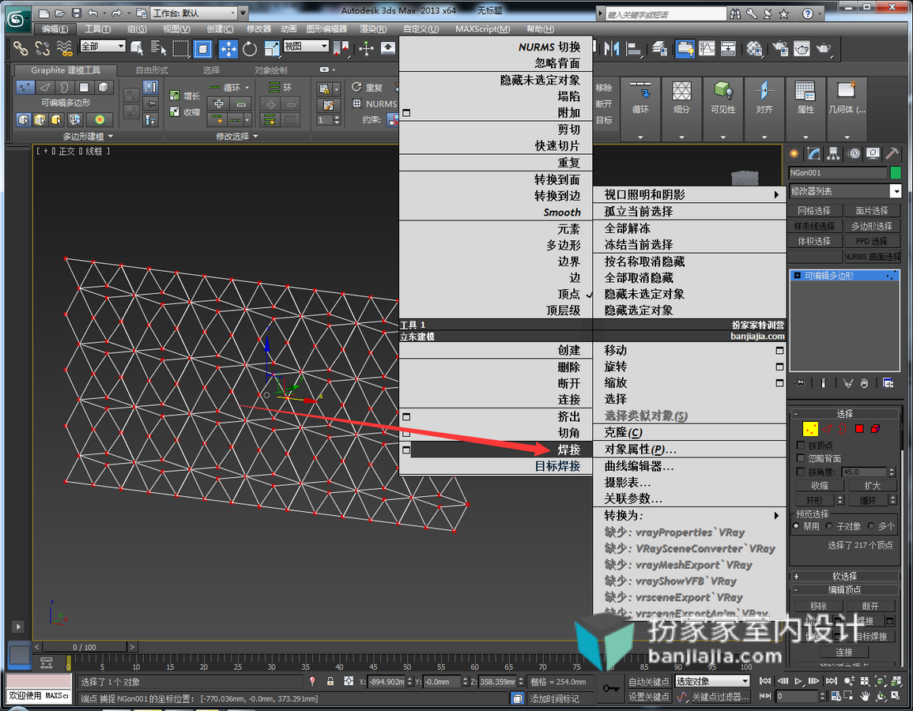Switch to the 自由形式 ribbon tab
Viewport: 913px width, 711px height.
click(152, 70)
